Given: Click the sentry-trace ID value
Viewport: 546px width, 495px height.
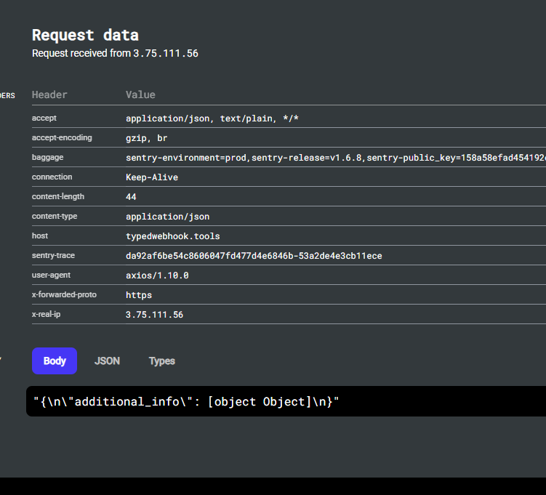Looking at the screenshot, I should pos(254,255).
